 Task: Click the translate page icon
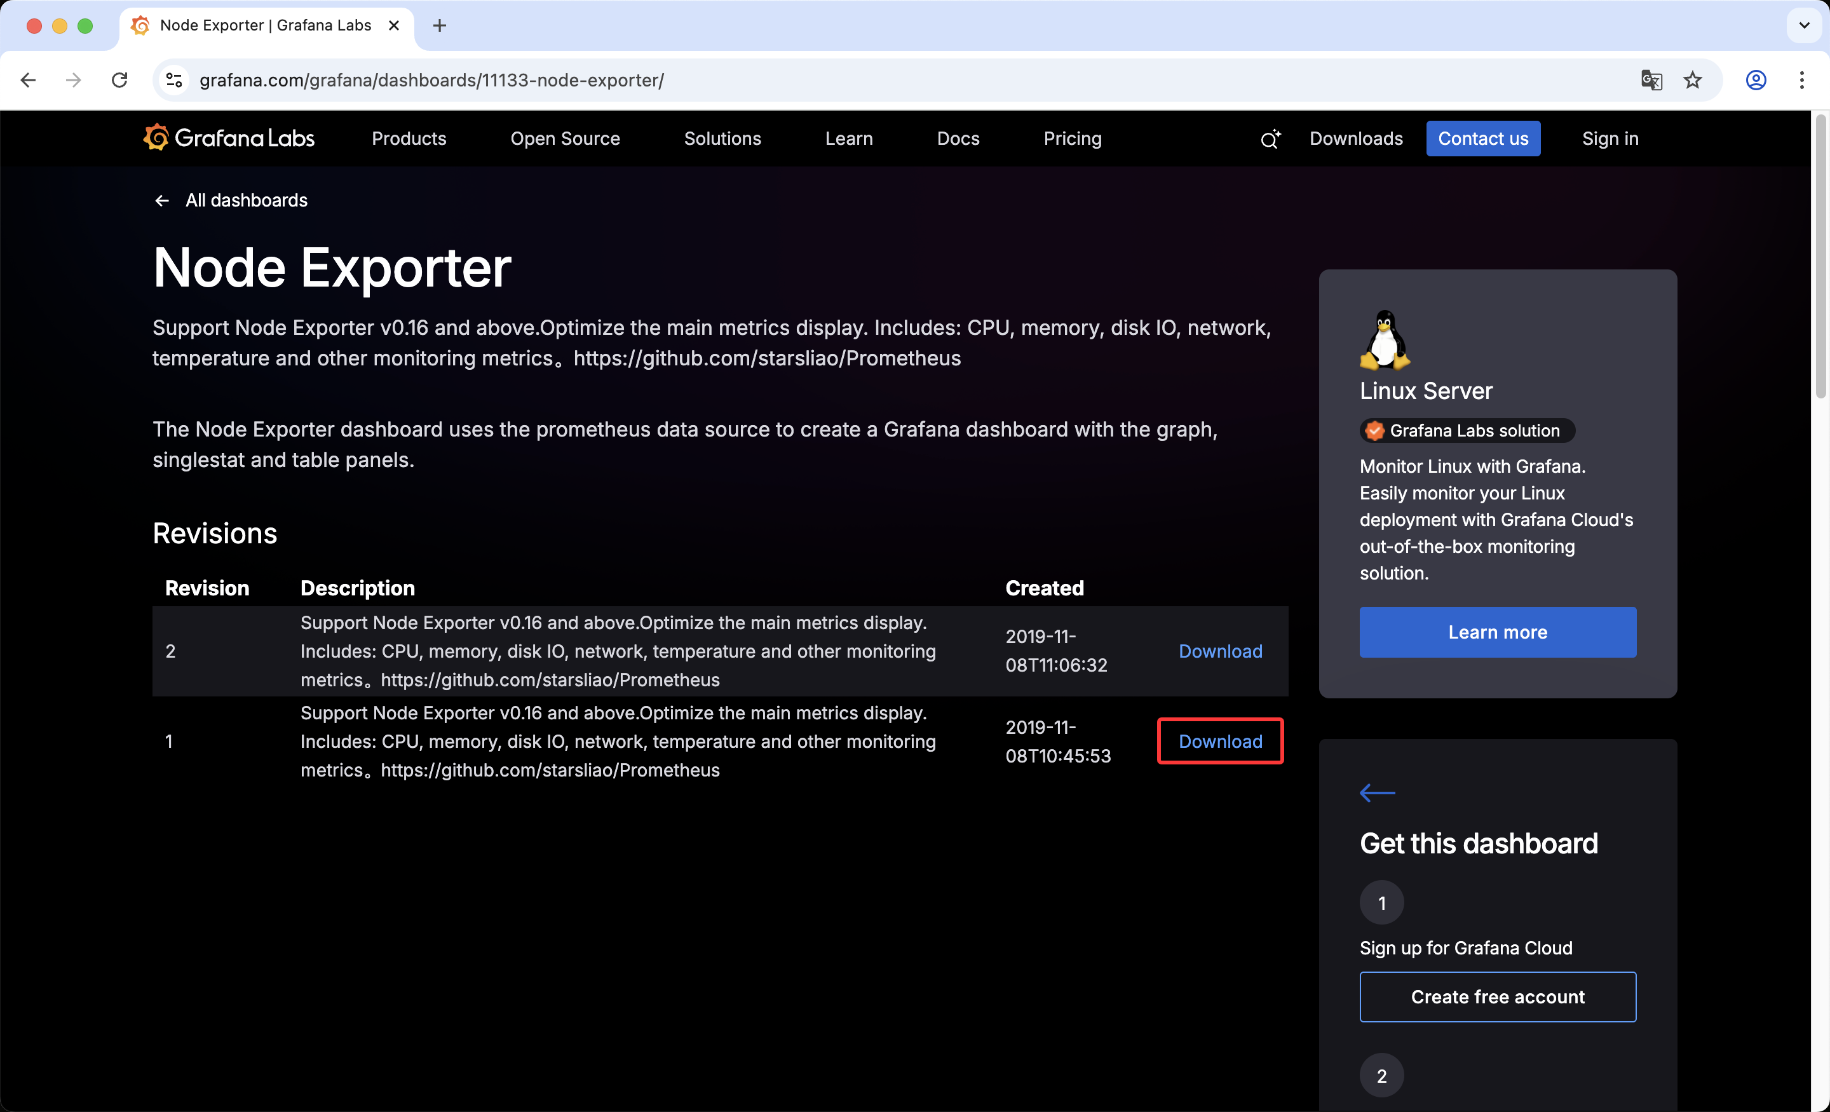point(1651,80)
